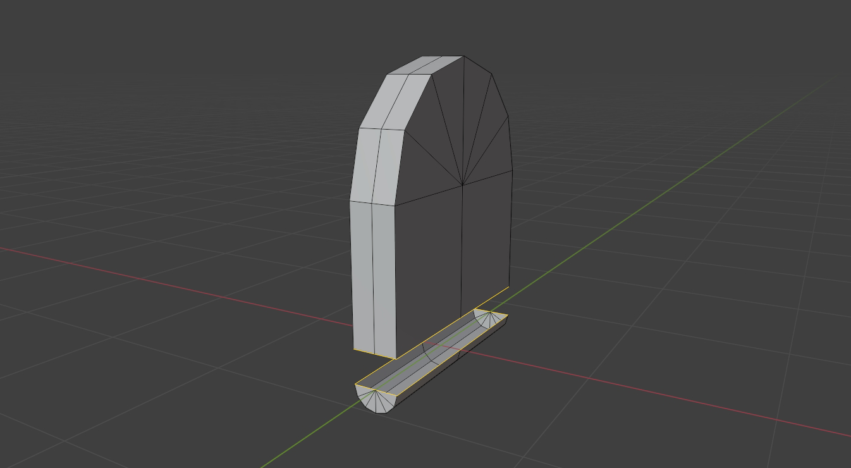Select the tall arched tombstone-shaped mesh

[431, 209]
